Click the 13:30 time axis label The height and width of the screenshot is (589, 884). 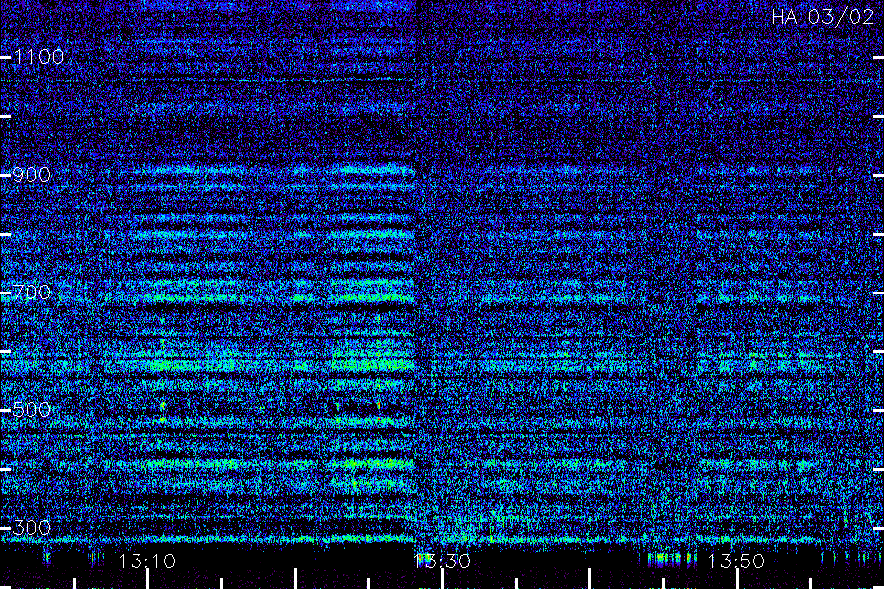coord(442,562)
